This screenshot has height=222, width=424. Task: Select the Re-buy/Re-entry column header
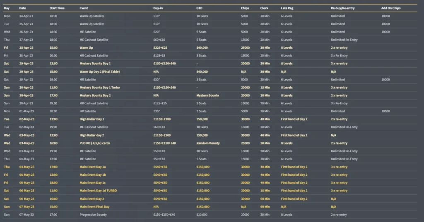[x=344, y=8]
